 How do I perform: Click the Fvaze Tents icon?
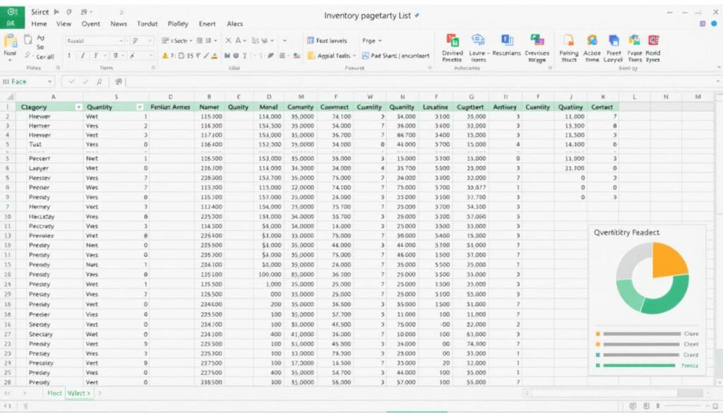point(635,40)
